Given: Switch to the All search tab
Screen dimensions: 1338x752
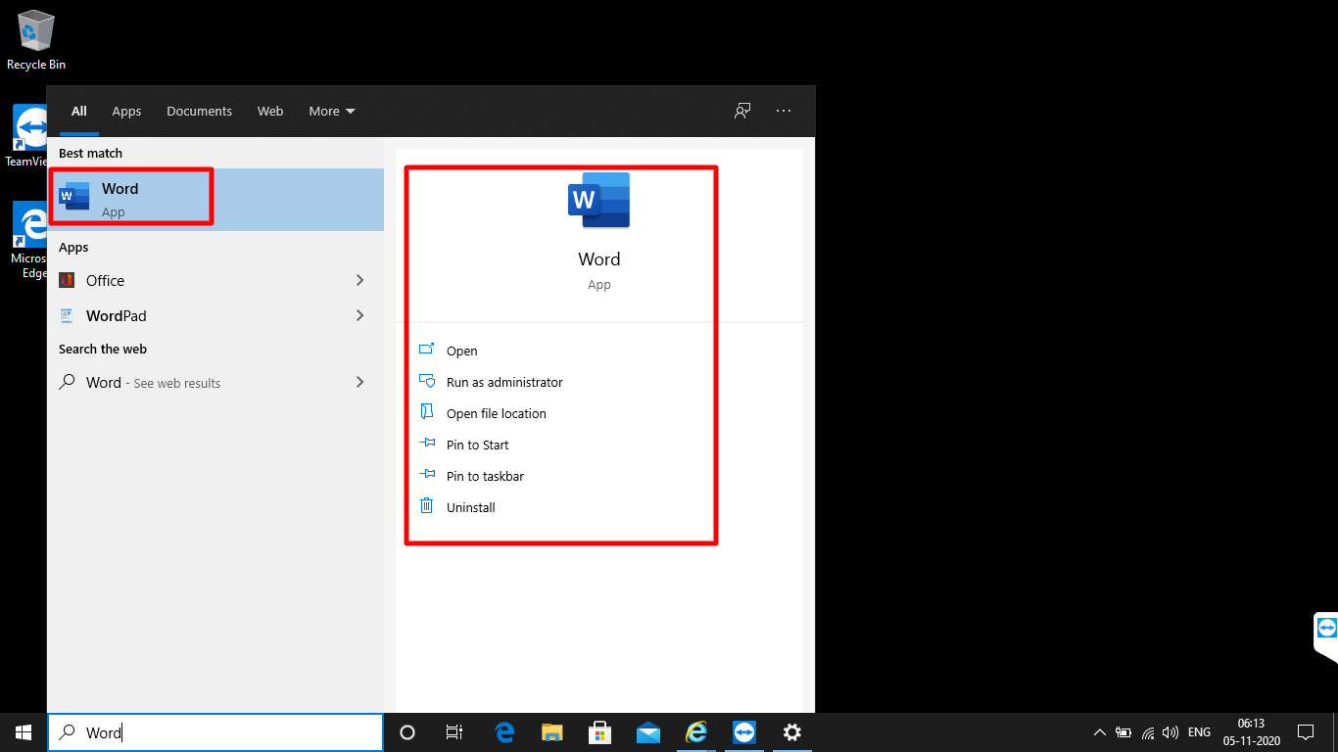Looking at the screenshot, I should pos(79,111).
